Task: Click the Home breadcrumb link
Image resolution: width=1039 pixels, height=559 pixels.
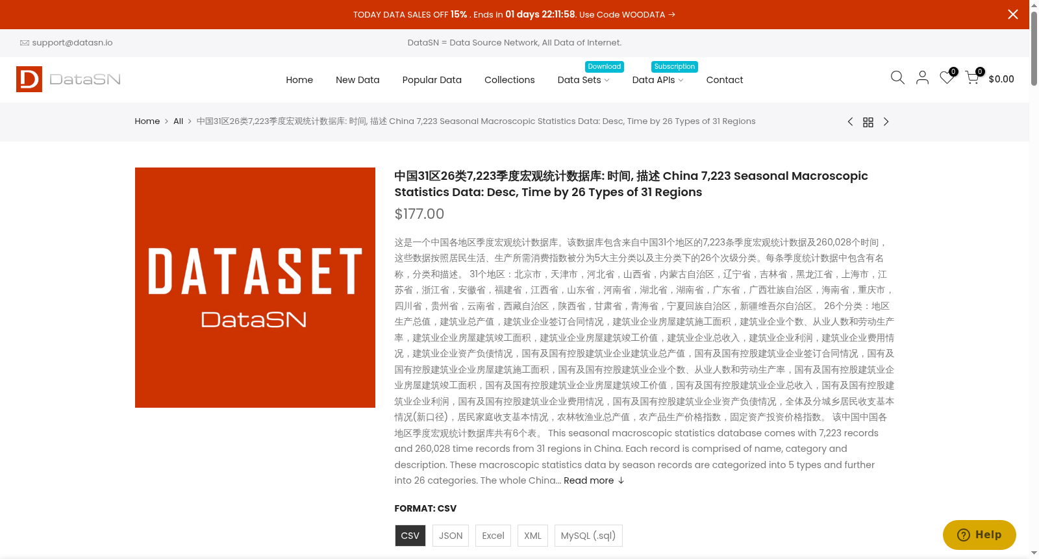Action: tap(147, 121)
